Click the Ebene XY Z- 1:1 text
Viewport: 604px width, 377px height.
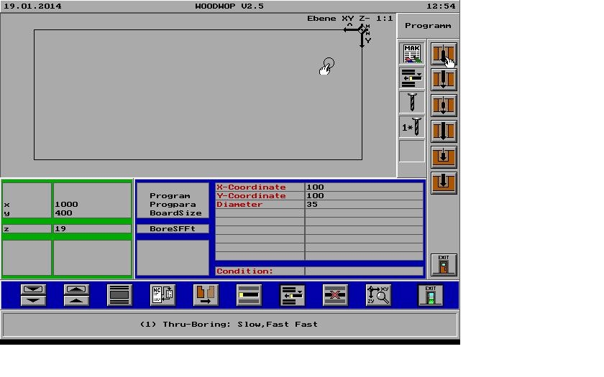[349, 18]
